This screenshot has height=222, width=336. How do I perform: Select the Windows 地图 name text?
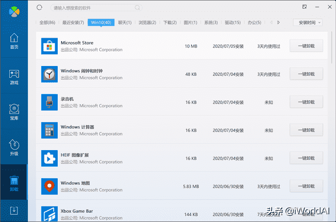tap(75, 183)
